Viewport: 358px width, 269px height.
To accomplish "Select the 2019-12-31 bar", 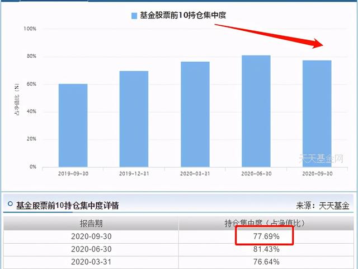I will [x=134, y=118].
